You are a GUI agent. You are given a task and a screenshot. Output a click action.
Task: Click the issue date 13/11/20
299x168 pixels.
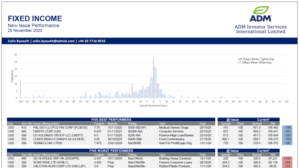205,143
